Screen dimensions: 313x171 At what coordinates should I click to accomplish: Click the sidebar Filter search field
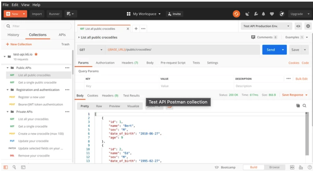[38, 26]
